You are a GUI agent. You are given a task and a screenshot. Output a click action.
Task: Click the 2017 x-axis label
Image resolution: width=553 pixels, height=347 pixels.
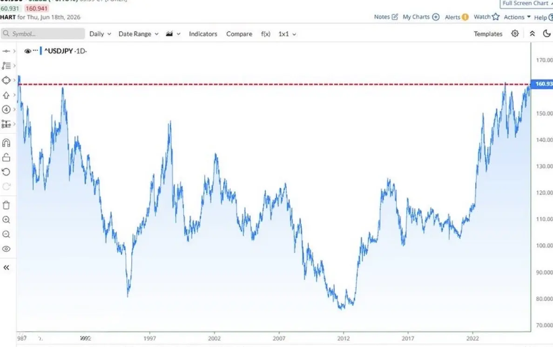[x=408, y=338]
